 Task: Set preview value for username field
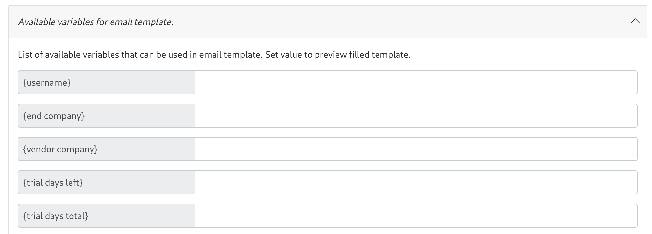(416, 83)
